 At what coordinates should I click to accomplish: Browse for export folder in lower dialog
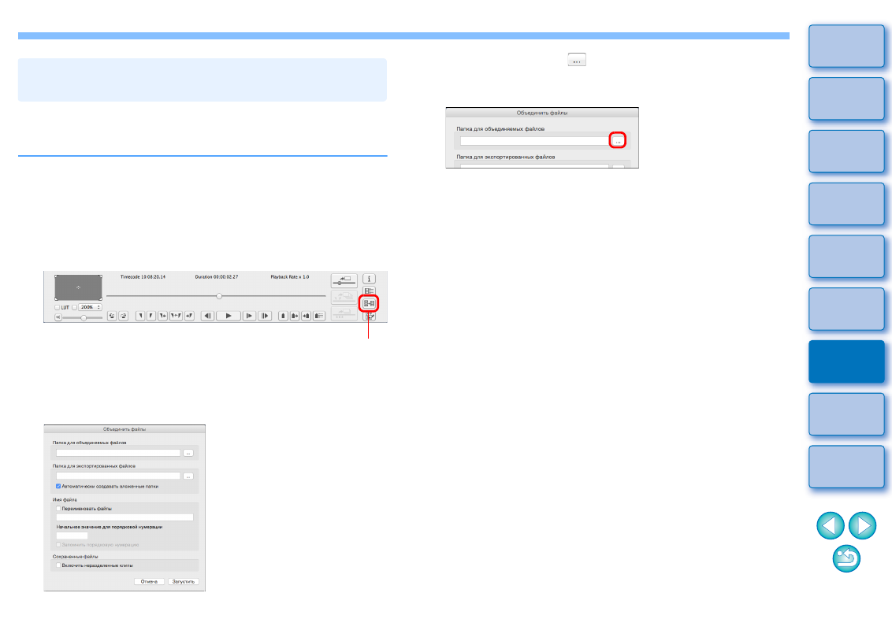[188, 476]
